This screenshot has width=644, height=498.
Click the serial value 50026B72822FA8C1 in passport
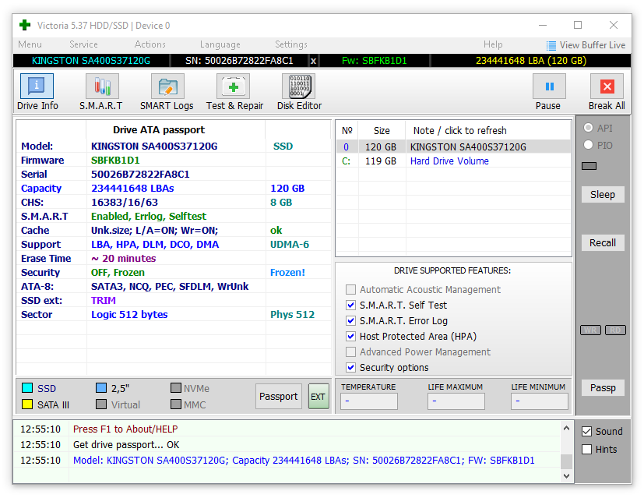(140, 175)
